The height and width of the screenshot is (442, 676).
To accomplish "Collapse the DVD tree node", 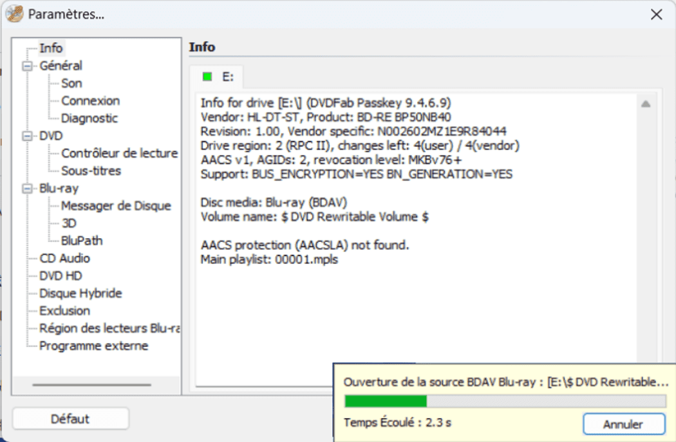I will pyautogui.click(x=27, y=136).
